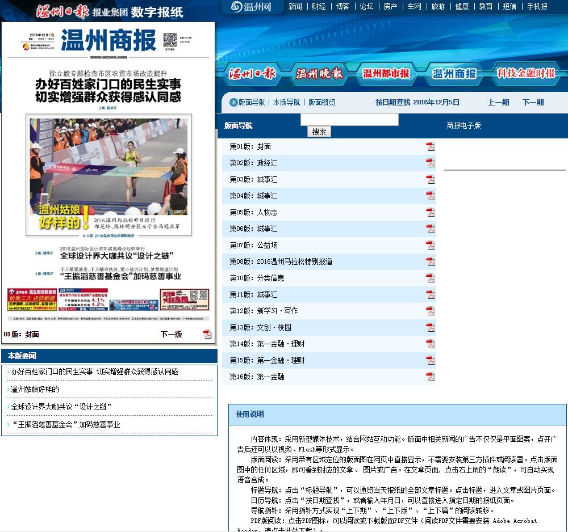Click the 温州网 logo
Image resolution: width=568 pixels, height=532 pixels.
[x=252, y=6]
